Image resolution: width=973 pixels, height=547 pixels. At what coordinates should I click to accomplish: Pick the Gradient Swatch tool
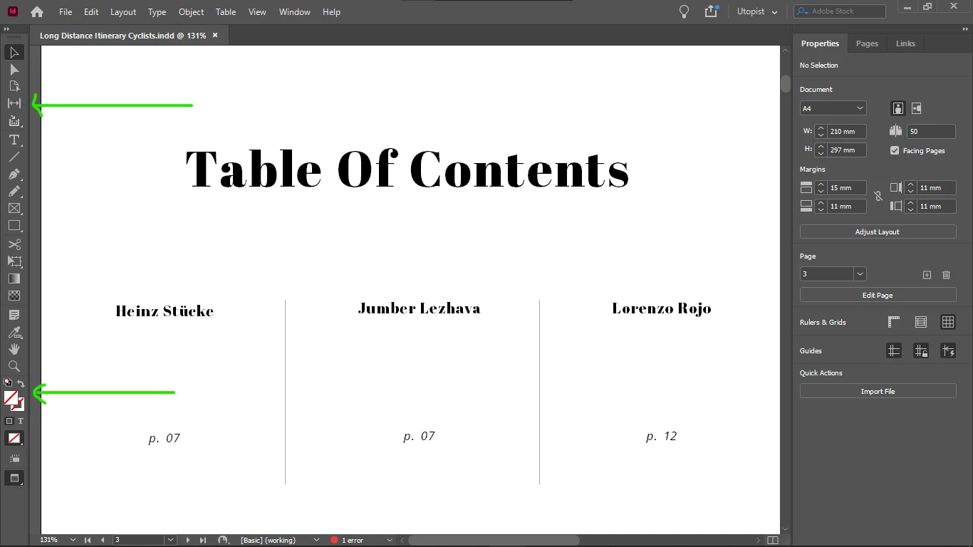click(14, 278)
